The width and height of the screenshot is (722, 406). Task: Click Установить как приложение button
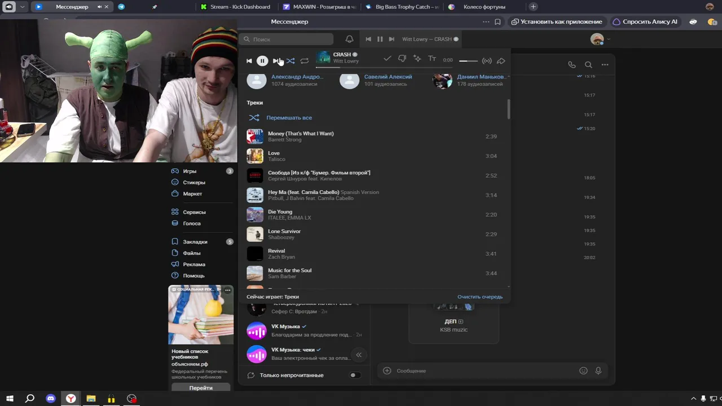pyautogui.click(x=557, y=22)
